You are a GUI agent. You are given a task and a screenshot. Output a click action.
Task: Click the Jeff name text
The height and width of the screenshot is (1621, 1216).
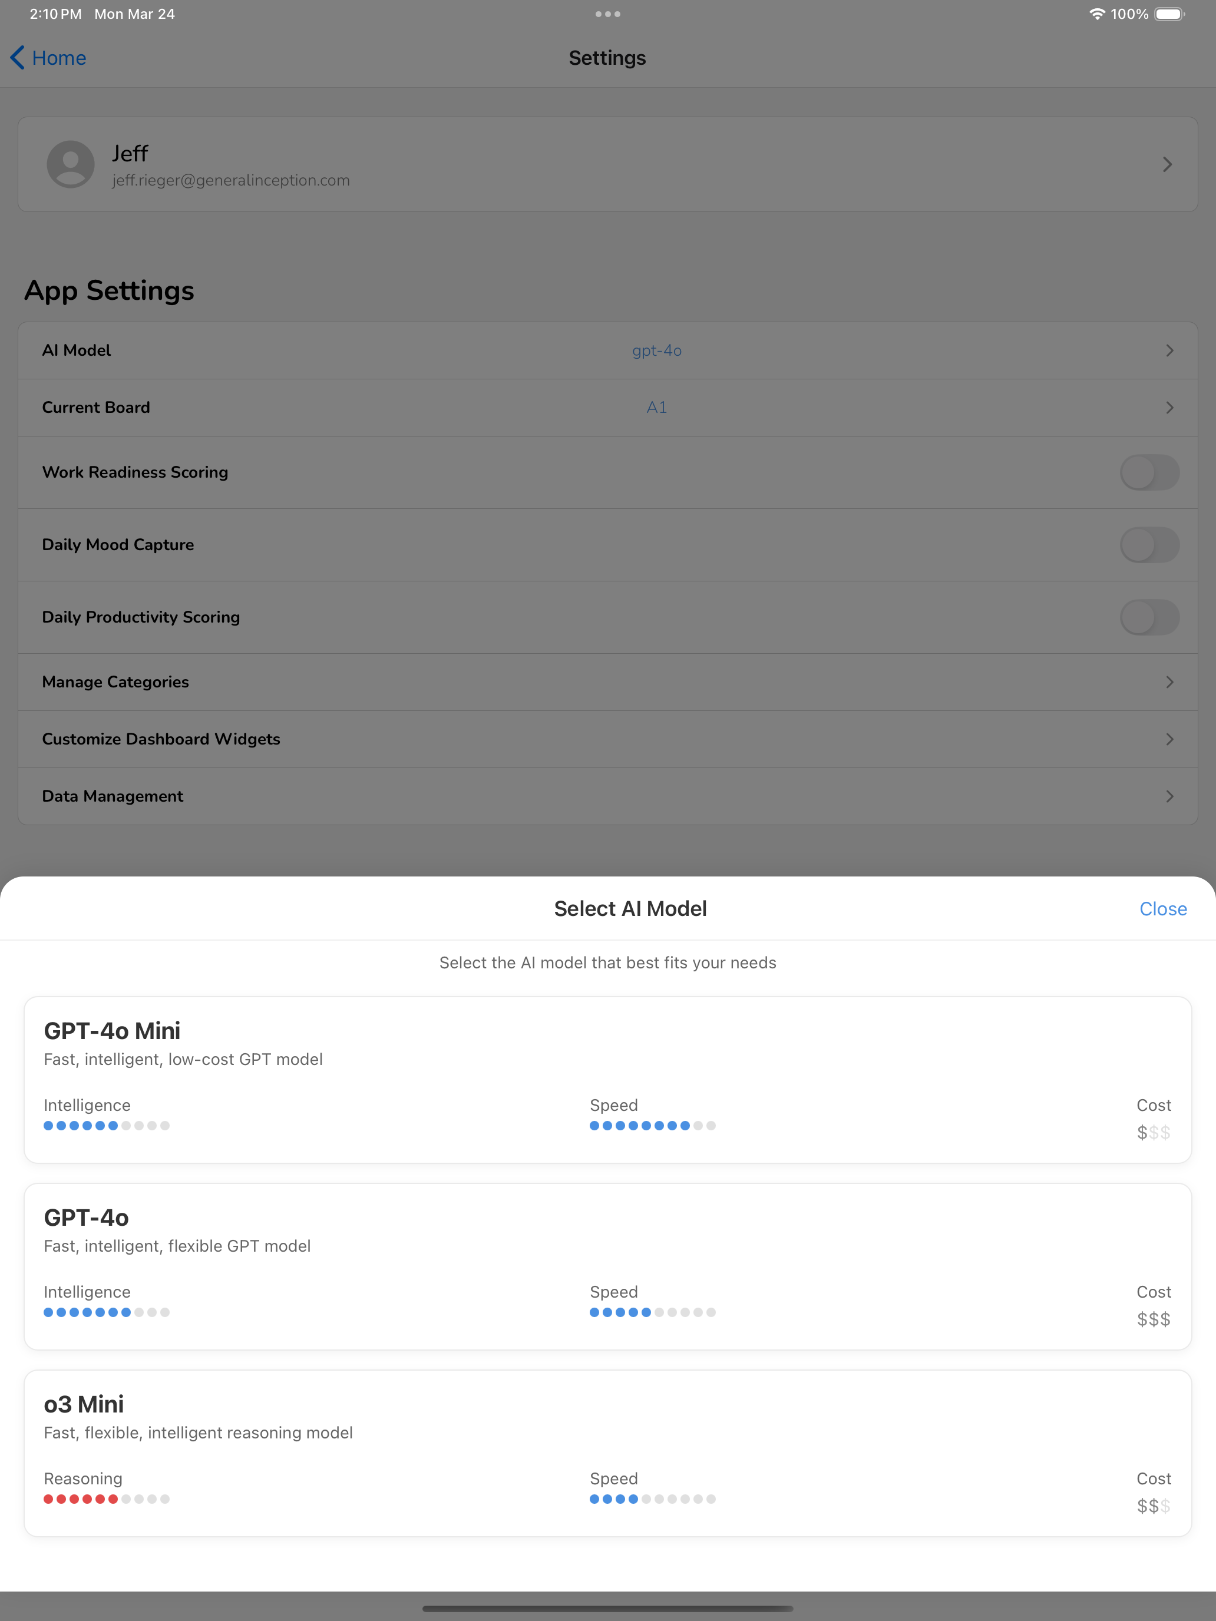(x=130, y=153)
